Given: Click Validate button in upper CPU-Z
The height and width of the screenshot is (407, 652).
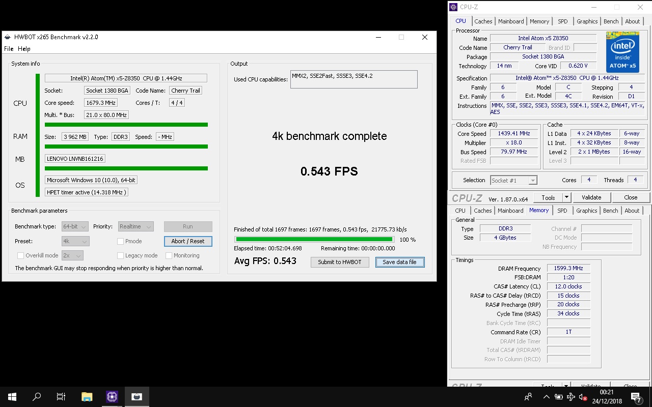Looking at the screenshot, I should (x=591, y=197).
